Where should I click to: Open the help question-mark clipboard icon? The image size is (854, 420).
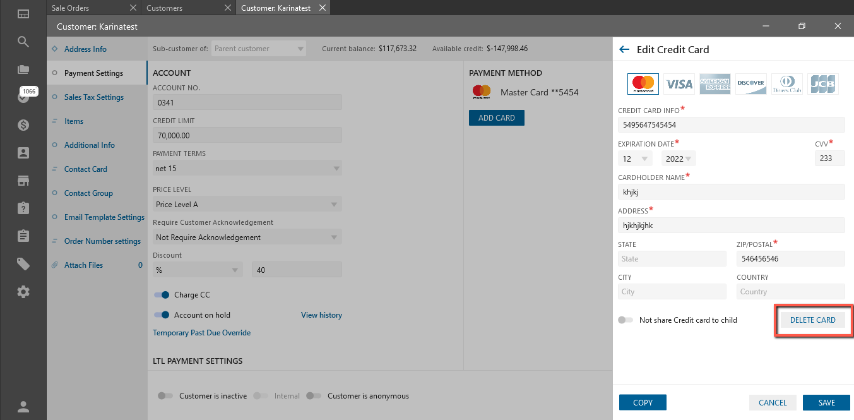pos(23,208)
